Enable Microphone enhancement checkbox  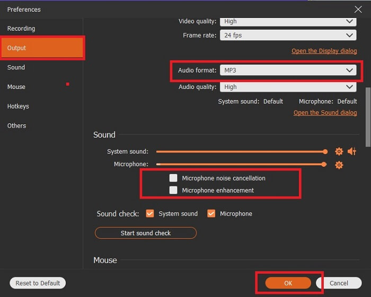(173, 190)
